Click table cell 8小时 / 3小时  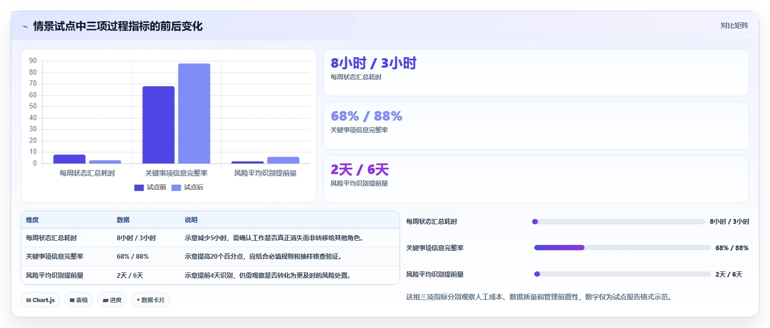[x=136, y=238]
